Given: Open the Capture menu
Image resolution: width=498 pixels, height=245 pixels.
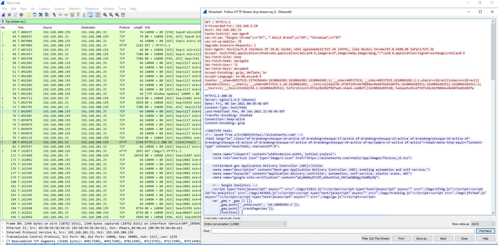Looking at the screenshot, I should [x=44, y=9].
